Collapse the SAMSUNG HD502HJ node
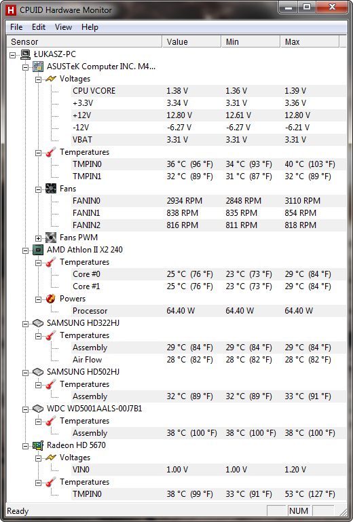The width and height of the screenshot is (353, 522). coord(26,373)
